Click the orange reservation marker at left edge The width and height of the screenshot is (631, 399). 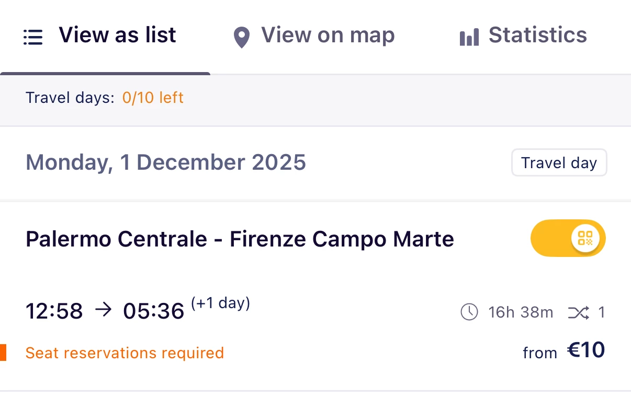[x=3, y=353]
